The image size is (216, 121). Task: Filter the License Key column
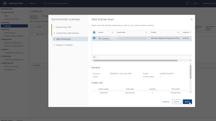[146, 32]
